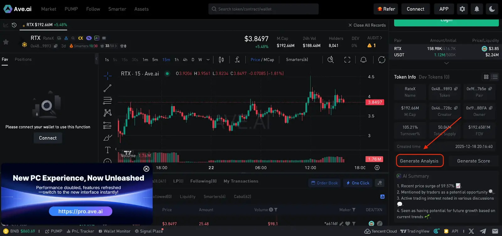Click the Generate Analysis button
This screenshot has height=236, width=502.
click(x=419, y=161)
